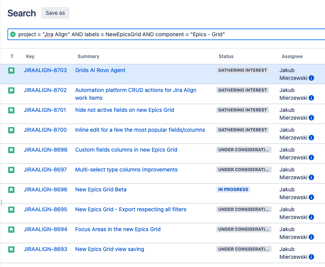
Task: Sort by the Summary column header
Action: 88,57
